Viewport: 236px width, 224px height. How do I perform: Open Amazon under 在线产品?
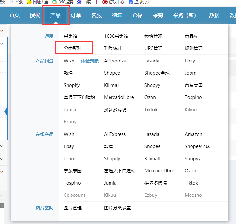pyautogui.click(x=193, y=134)
